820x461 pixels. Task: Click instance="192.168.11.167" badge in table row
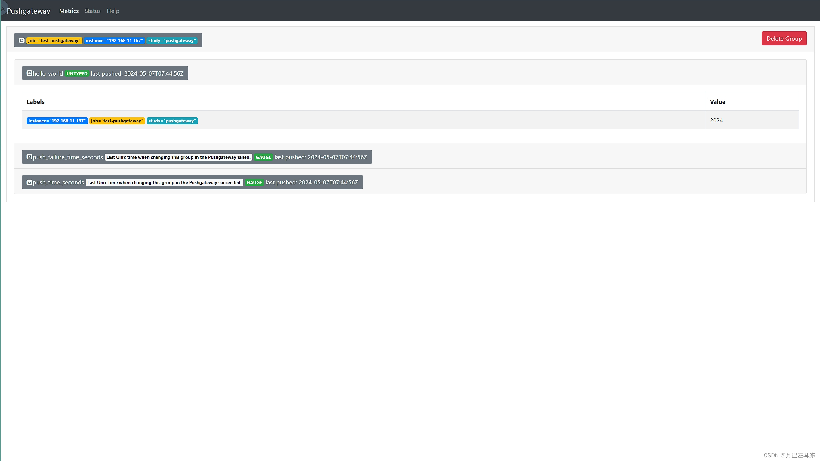pyautogui.click(x=57, y=121)
